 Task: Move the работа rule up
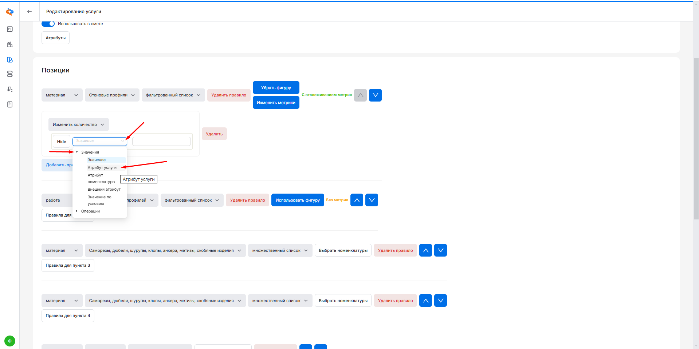click(x=357, y=200)
